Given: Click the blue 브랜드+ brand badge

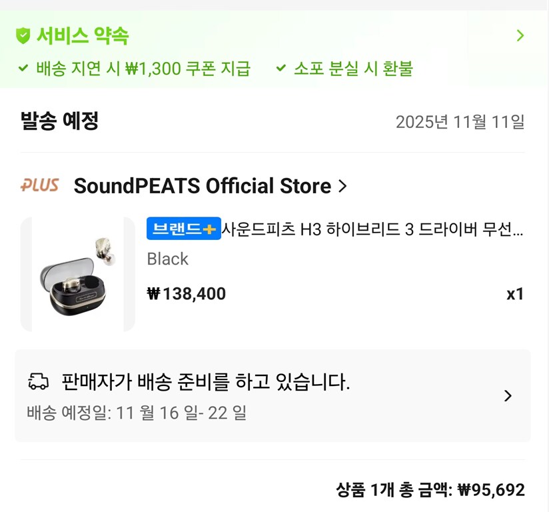Looking at the screenshot, I should pyautogui.click(x=182, y=229).
